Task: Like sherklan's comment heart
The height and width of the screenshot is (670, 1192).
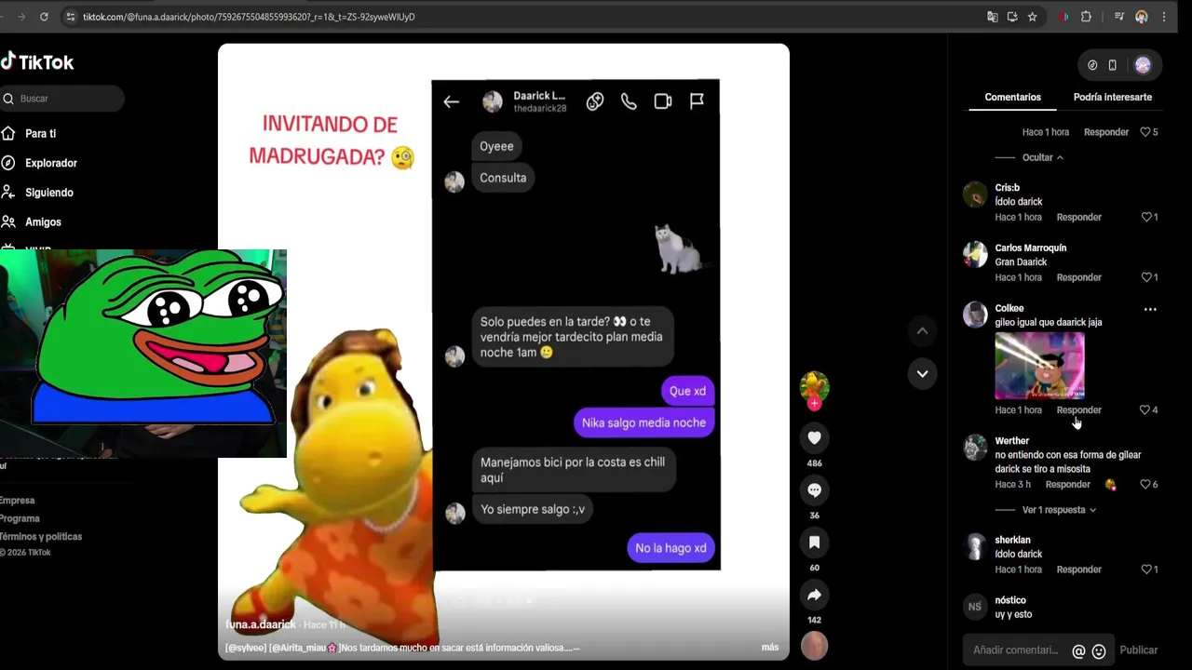Action: [1146, 569]
